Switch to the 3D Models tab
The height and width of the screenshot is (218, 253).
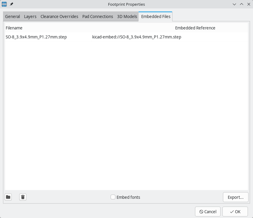pos(127,17)
